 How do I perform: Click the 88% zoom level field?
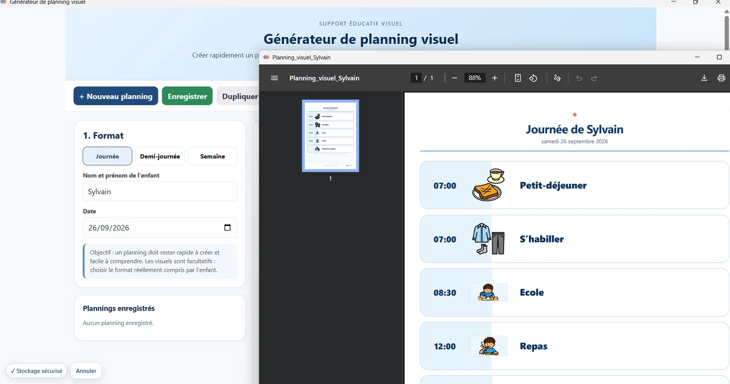[x=474, y=78]
